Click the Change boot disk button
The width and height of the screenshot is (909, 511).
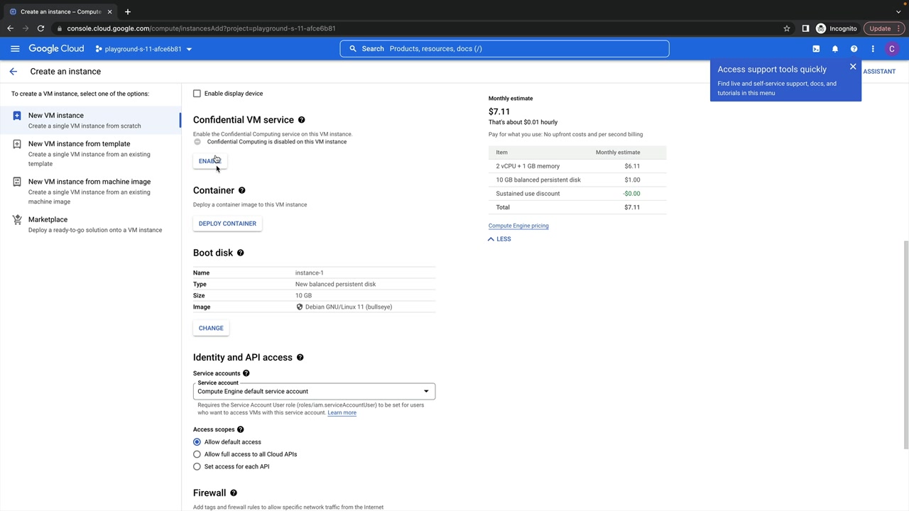(x=211, y=328)
